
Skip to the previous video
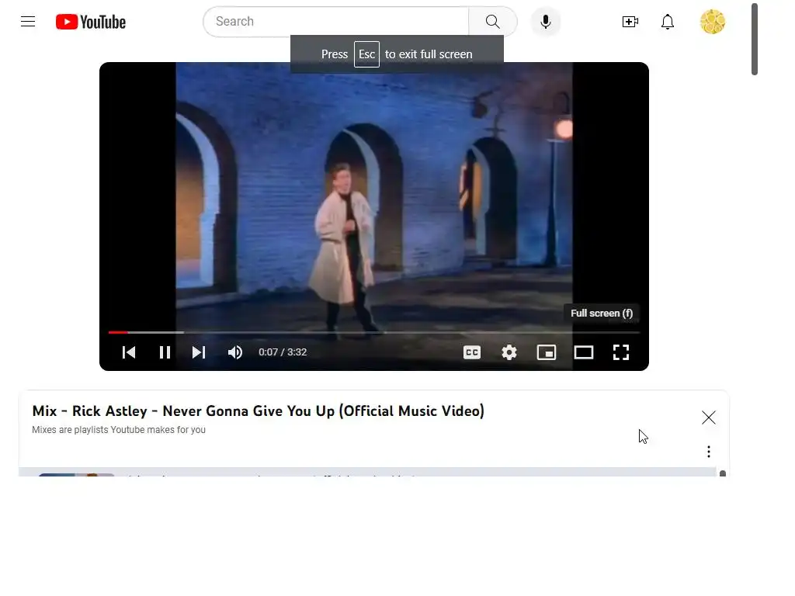click(x=129, y=352)
